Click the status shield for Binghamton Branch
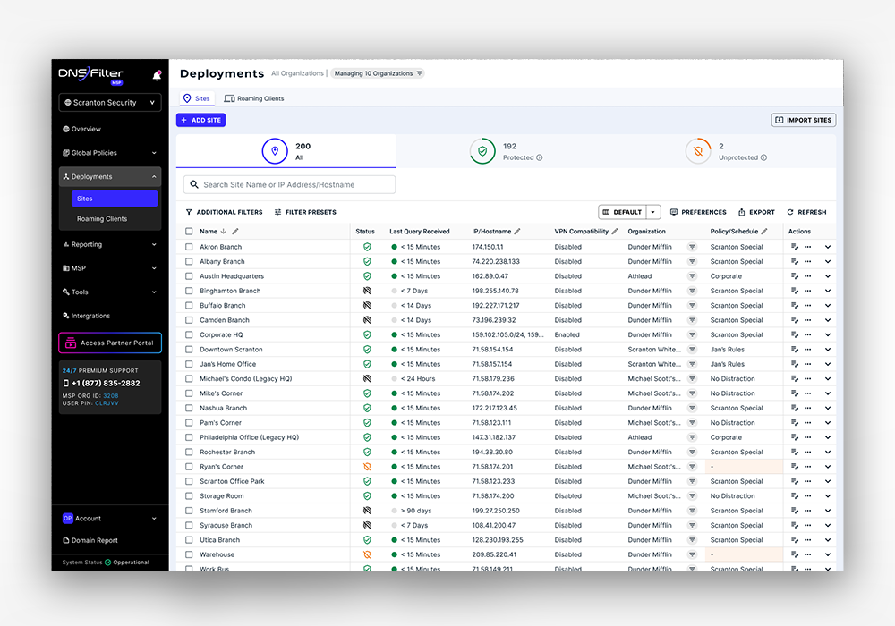Image resolution: width=895 pixels, height=626 pixels. [367, 291]
